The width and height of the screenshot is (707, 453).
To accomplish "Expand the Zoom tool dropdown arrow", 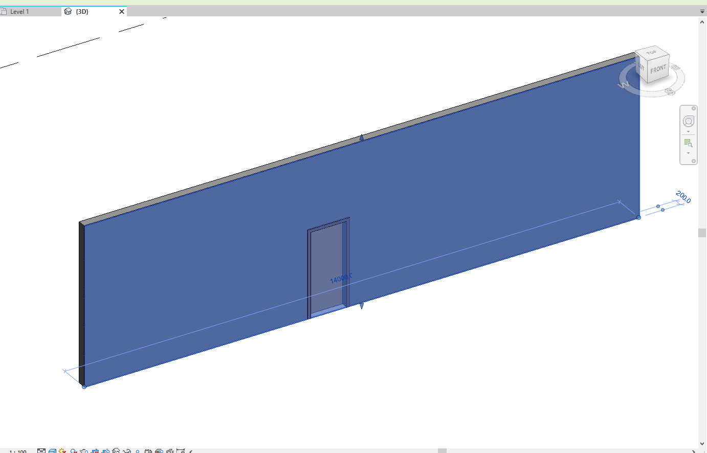I will coord(688,153).
